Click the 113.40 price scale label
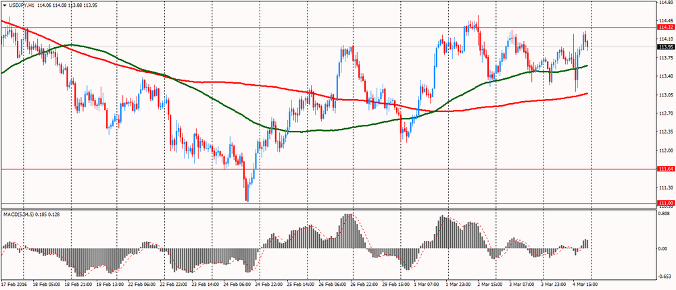The width and height of the screenshot is (676, 290). 665,76
